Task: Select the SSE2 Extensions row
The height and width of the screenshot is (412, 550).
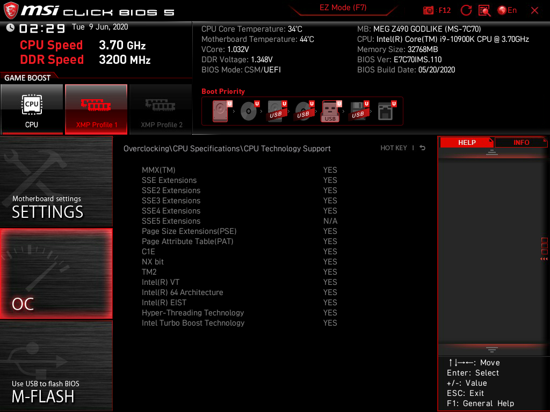Action: pyautogui.click(x=239, y=190)
